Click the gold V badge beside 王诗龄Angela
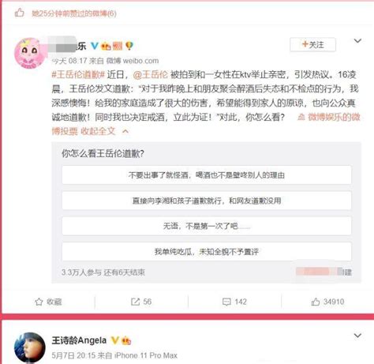The width and height of the screenshot is (374, 364). (115, 340)
